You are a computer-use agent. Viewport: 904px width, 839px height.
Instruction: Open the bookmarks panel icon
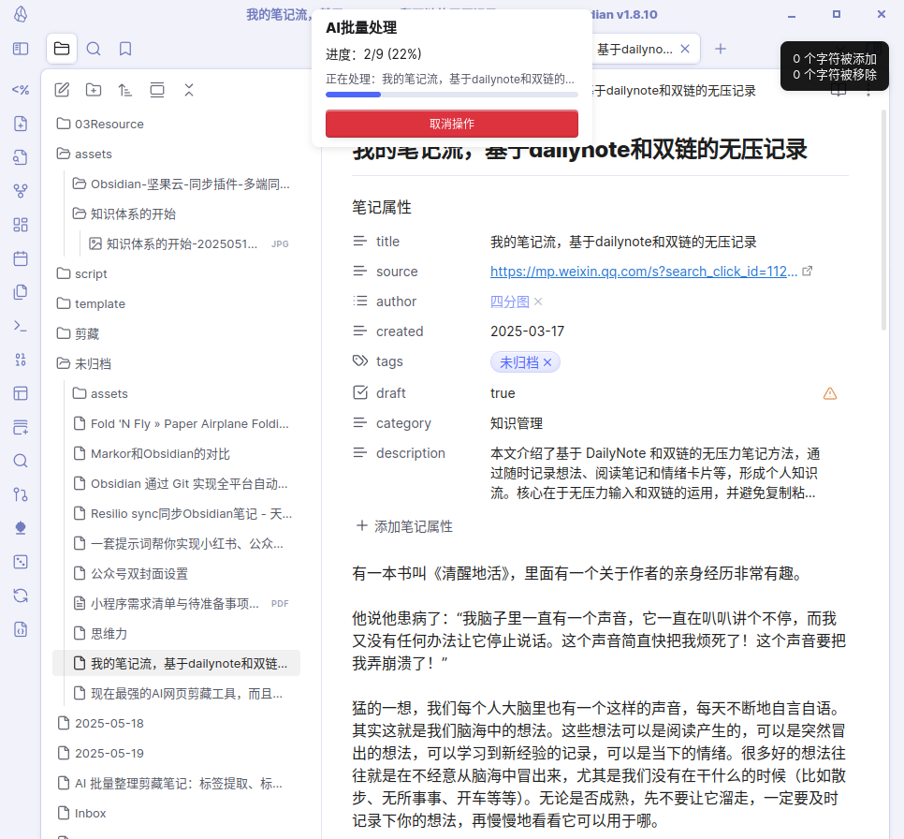[125, 49]
